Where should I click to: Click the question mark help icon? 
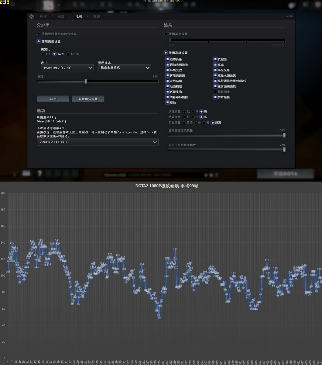39,173
